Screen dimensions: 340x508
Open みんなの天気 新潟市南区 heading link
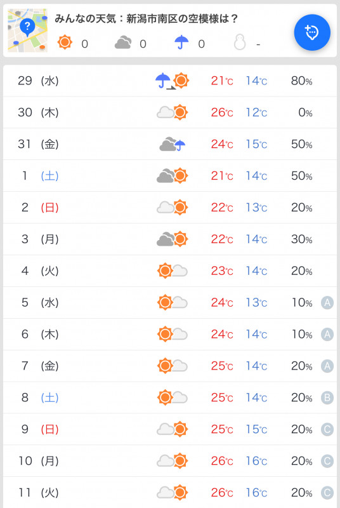[x=146, y=19]
